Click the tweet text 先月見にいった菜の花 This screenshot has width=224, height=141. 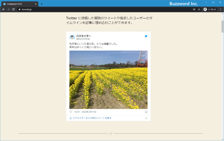94,46
